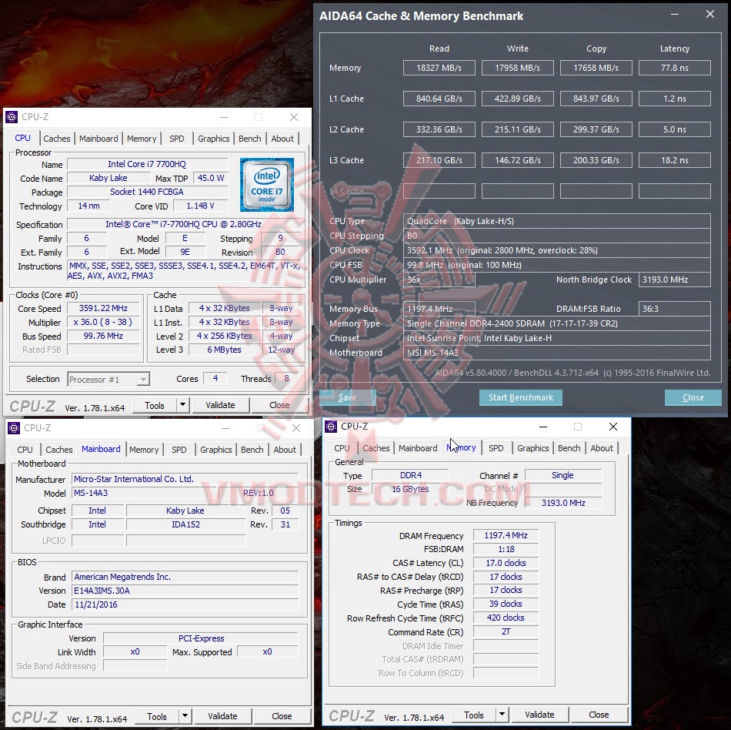Click CPU-Z app icon in Mainboard window titlebar
The width and height of the screenshot is (731, 730).
(x=14, y=427)
